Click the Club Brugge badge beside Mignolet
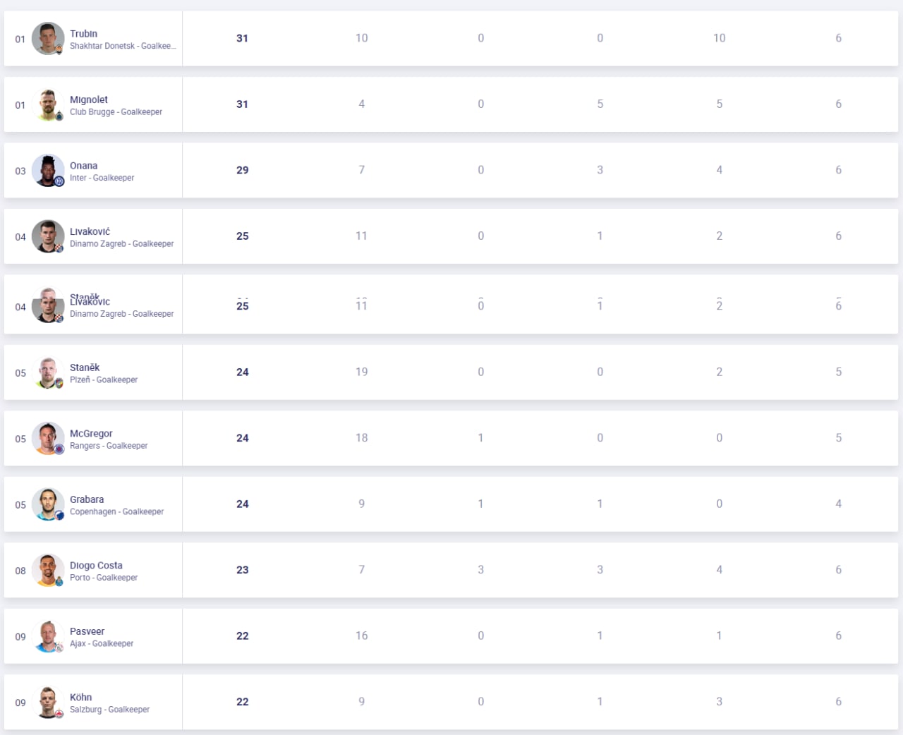Viewport: 903px width, 735px height. pyautogui.click(x=59, y=116)
